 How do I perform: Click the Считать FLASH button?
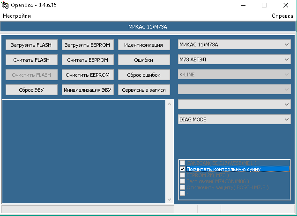pos(32,60)
